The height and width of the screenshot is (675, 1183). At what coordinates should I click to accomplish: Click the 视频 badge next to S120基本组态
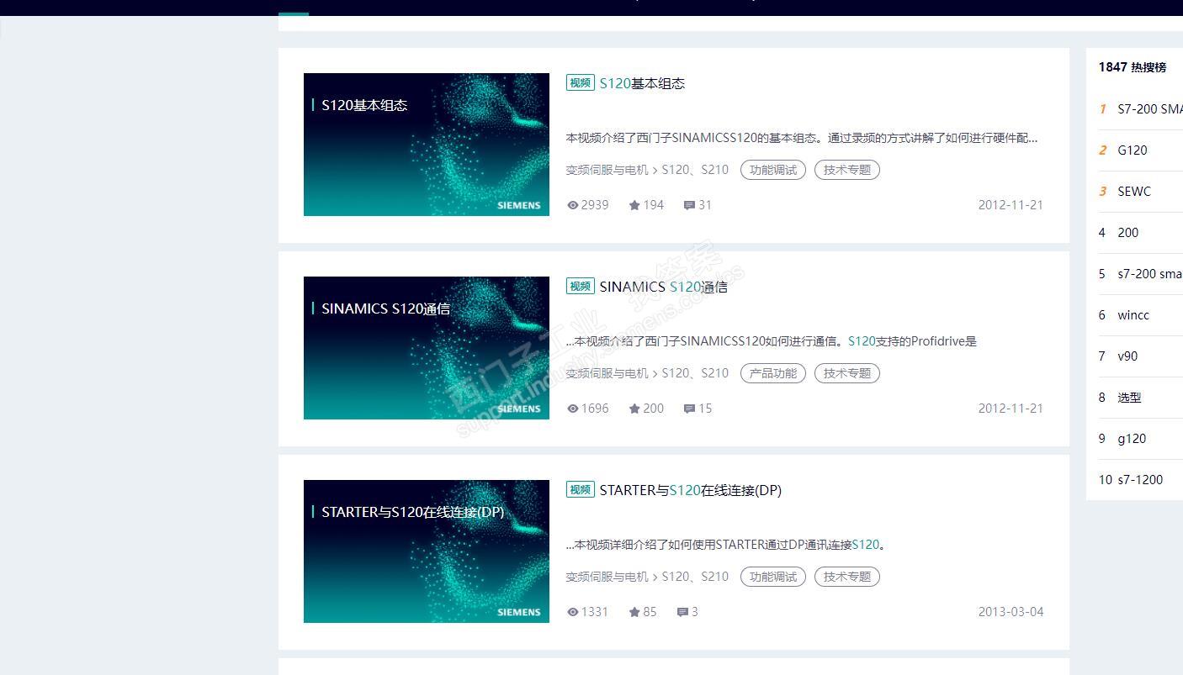click(581, 82)
